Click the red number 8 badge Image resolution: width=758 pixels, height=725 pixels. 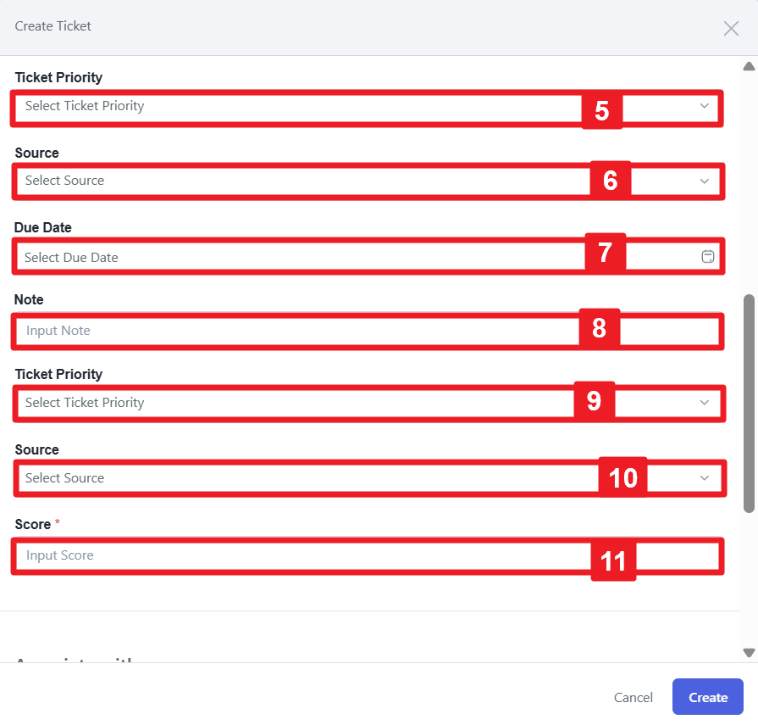pos(600,328)
